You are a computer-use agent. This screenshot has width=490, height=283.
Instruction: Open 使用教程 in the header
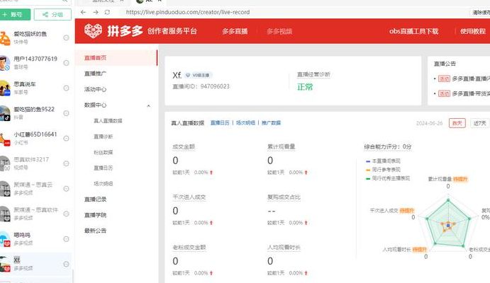(x=473, y=31)
